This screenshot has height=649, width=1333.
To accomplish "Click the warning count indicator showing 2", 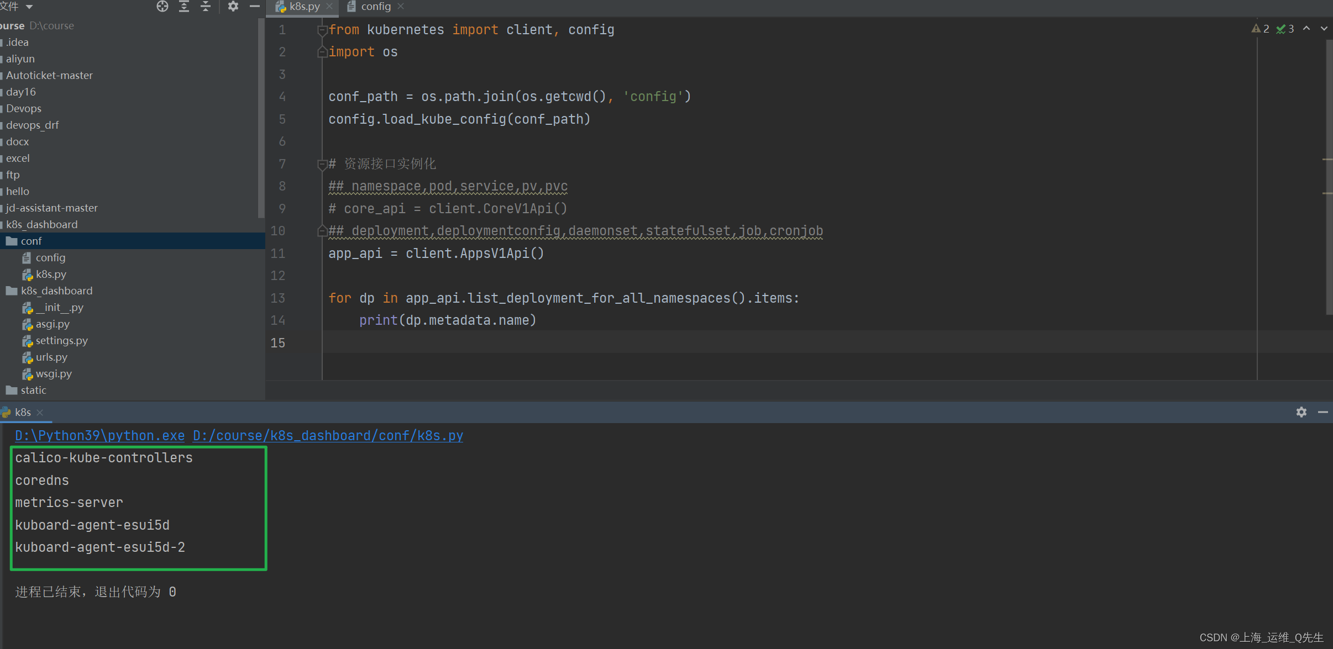I will 1261,29.
